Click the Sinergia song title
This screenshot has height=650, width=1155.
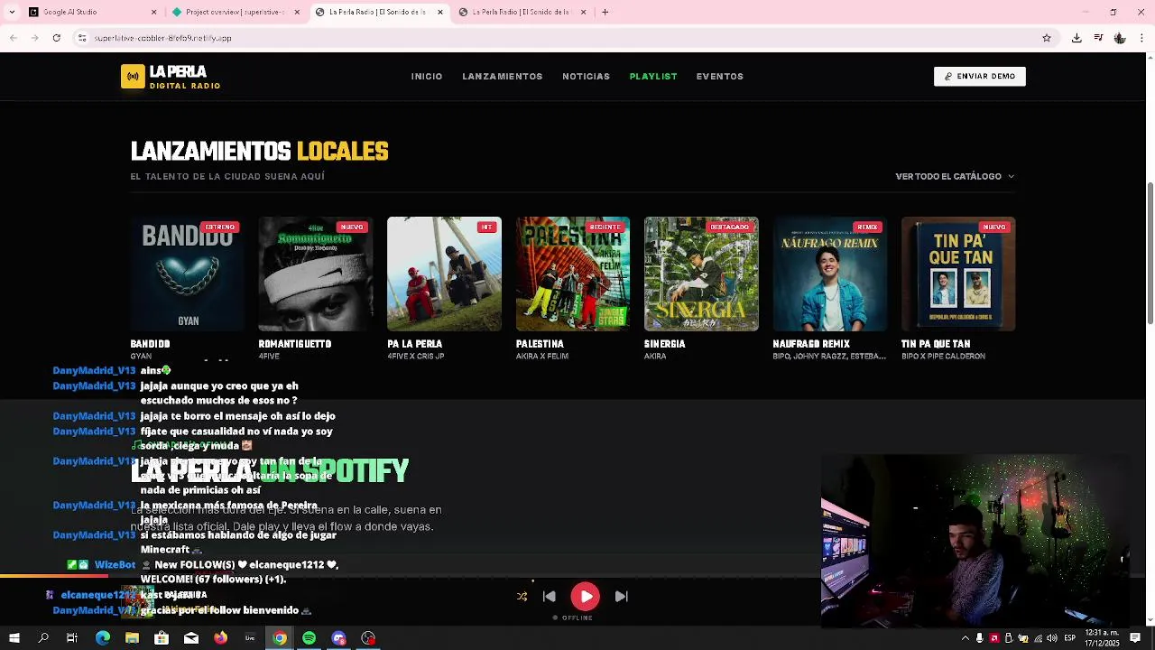coord(665,344)
